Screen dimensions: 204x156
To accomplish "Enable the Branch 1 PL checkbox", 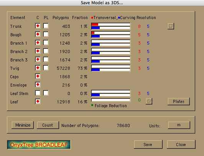I will 46,43.
